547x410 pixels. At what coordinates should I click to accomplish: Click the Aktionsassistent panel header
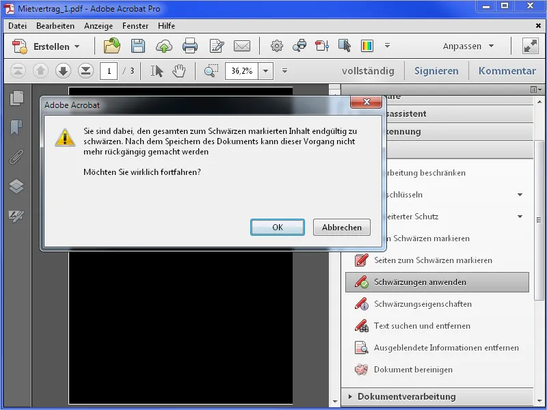459,113
